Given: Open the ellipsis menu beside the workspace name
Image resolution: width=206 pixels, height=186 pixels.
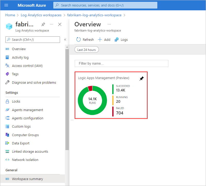Looking at the screenshot, I should pos(51,24).
